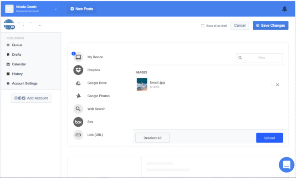Choose the Google Photos source icon
296x178 pixels.
(78, 96)
